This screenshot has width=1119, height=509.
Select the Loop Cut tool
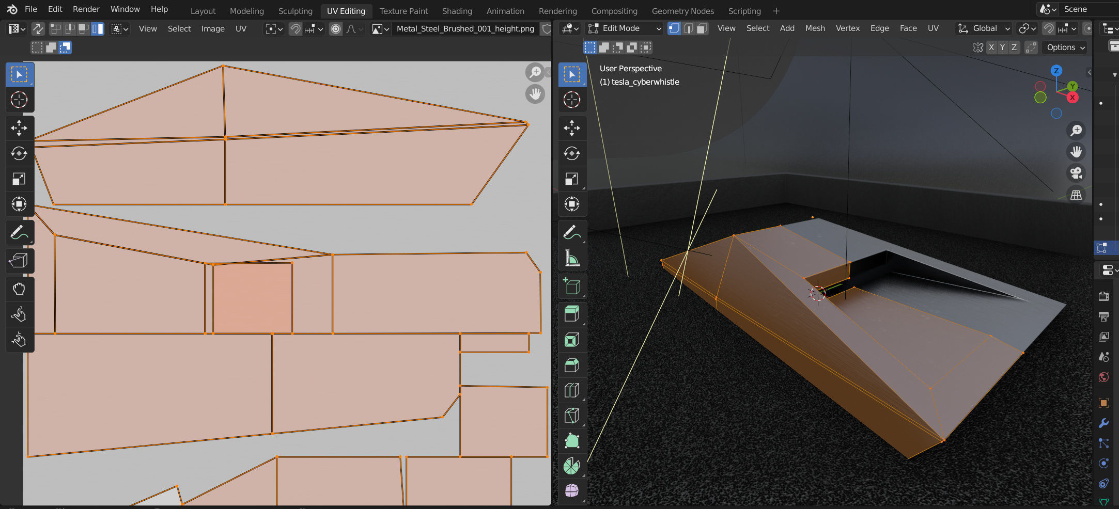[572, 390]
